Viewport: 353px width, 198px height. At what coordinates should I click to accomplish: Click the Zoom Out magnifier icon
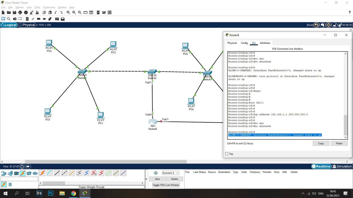click(x=80, y=12)
